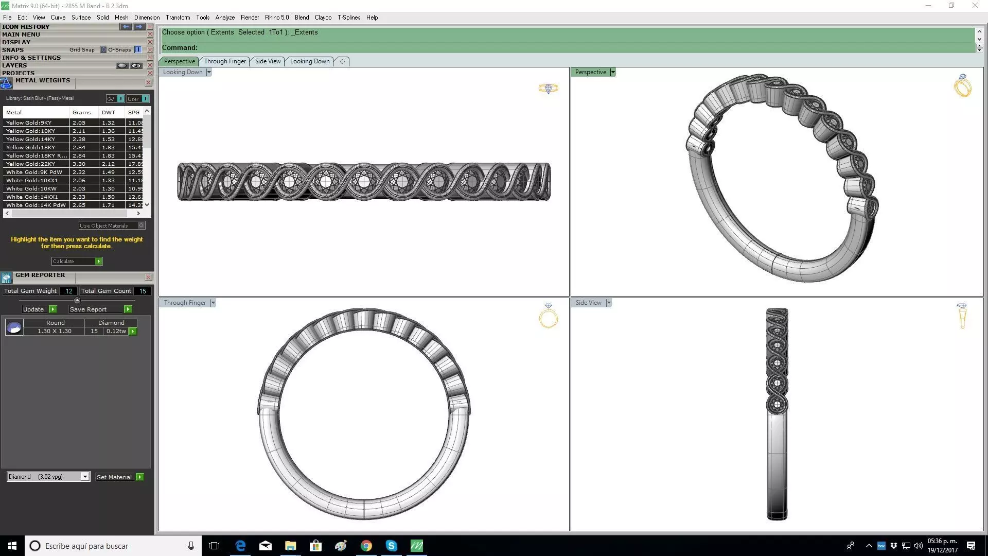Click the Calculate button
Screen dimensions: 988x556
tap(77, 262)
